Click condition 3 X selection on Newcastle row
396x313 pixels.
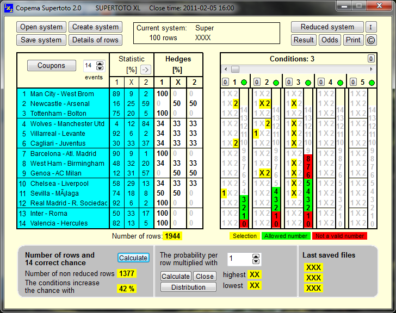tap(294, 103)
